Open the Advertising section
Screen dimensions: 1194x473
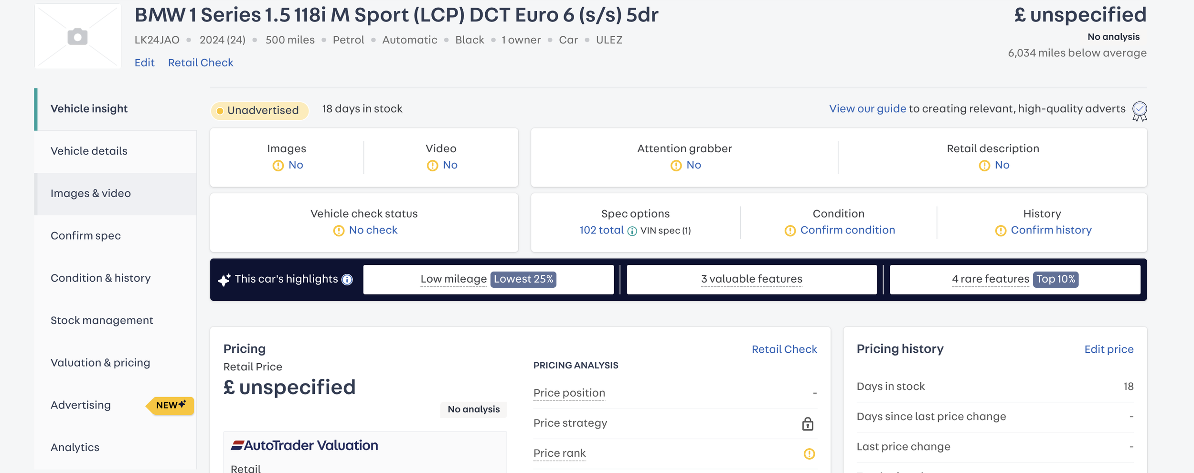click(x=116, y=405)
